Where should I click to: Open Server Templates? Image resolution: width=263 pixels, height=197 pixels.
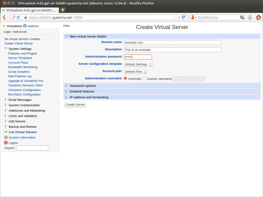tap(20, 58)
